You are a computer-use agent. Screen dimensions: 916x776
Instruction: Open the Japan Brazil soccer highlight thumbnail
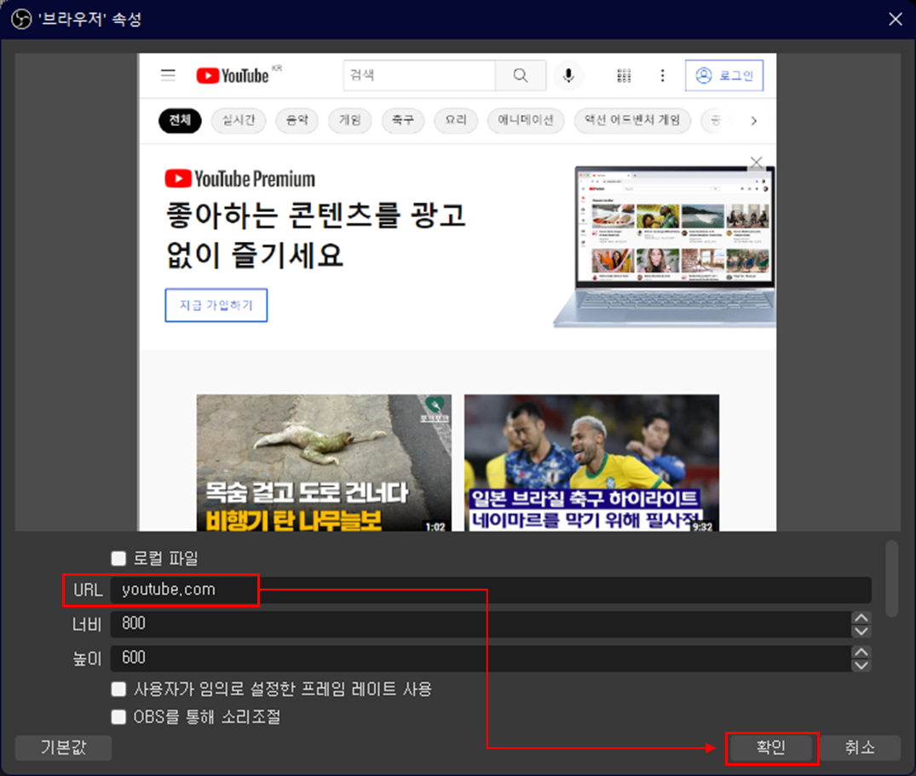coord(591,463)
